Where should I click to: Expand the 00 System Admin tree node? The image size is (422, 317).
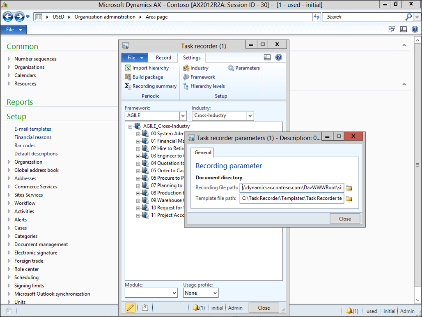(x=138, y=134)
